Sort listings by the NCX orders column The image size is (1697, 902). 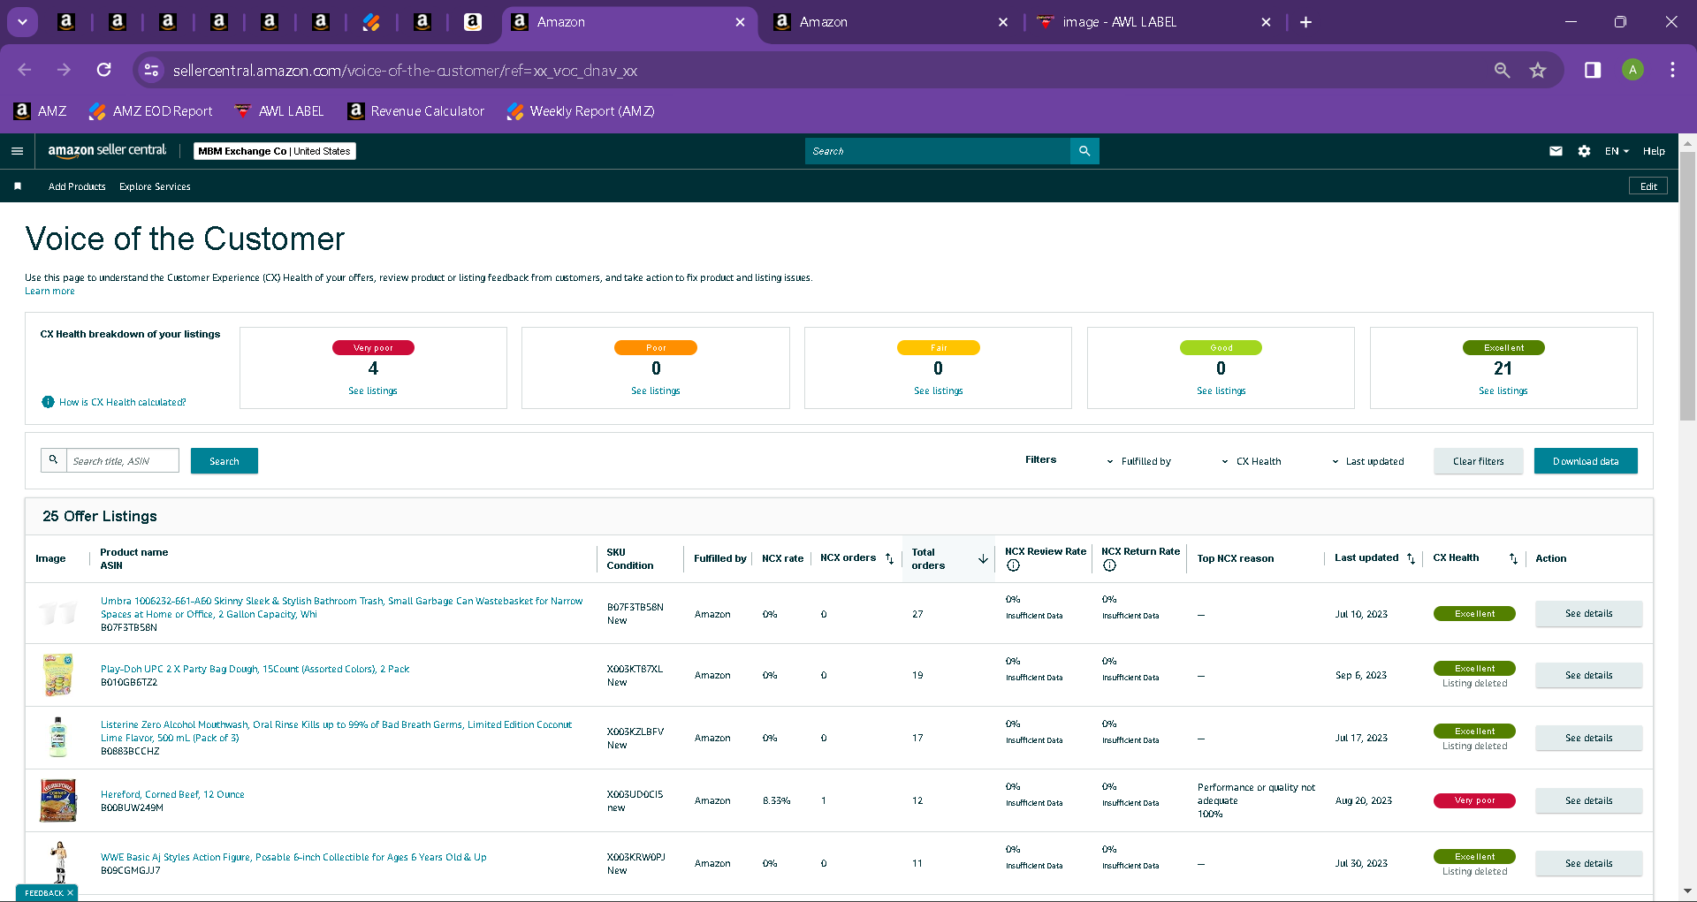[890, 558]
